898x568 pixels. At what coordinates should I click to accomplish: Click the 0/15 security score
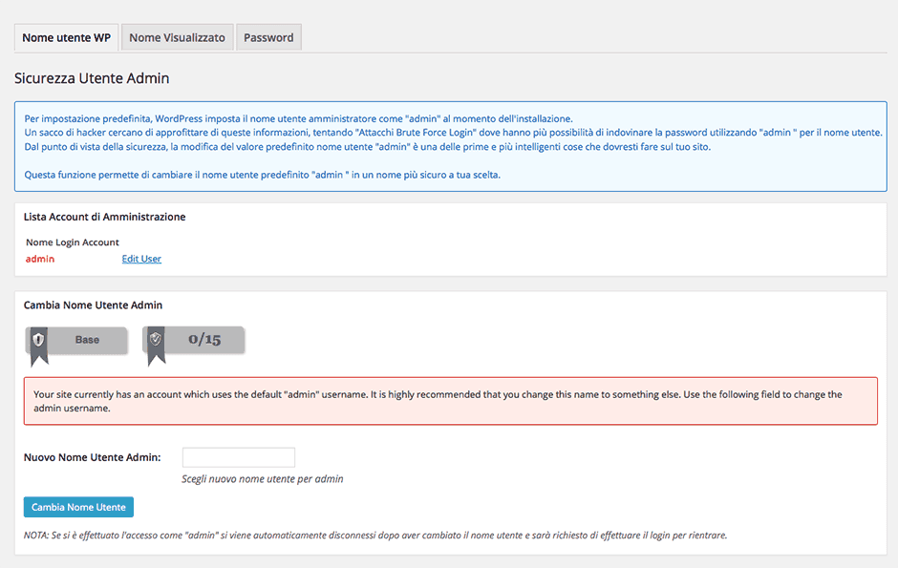(x=204, y=340)
